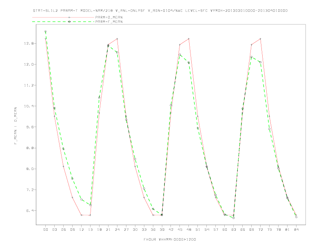Click forecast hour label 33 on x-axis
The width and height of the screenshot is (323, 250).
click(144, 230)
